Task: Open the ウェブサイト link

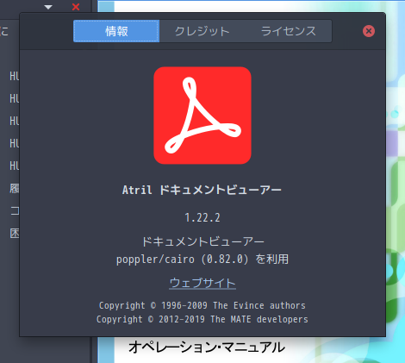Action: click(202, 283)
